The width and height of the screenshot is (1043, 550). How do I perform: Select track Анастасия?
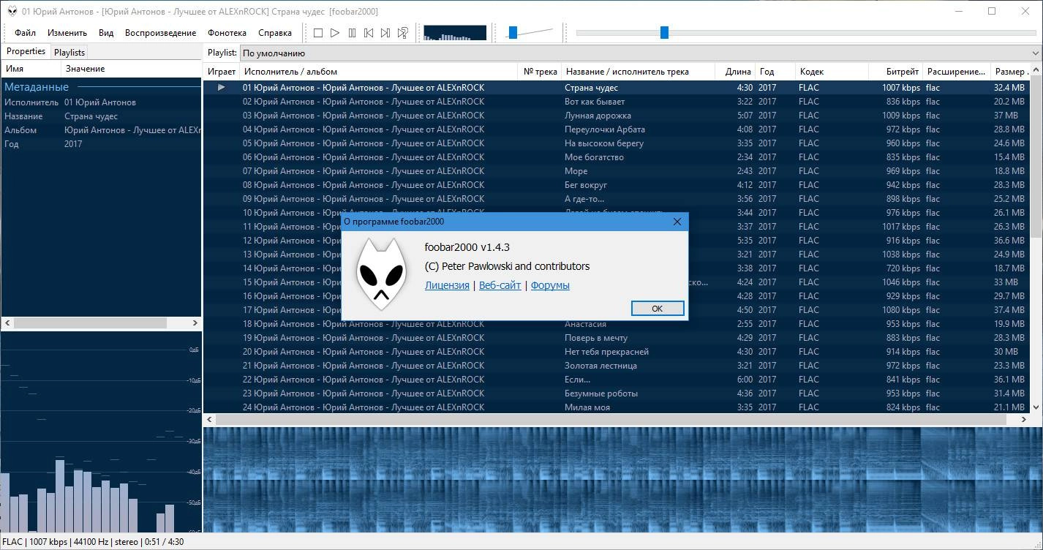pos(617,323)
